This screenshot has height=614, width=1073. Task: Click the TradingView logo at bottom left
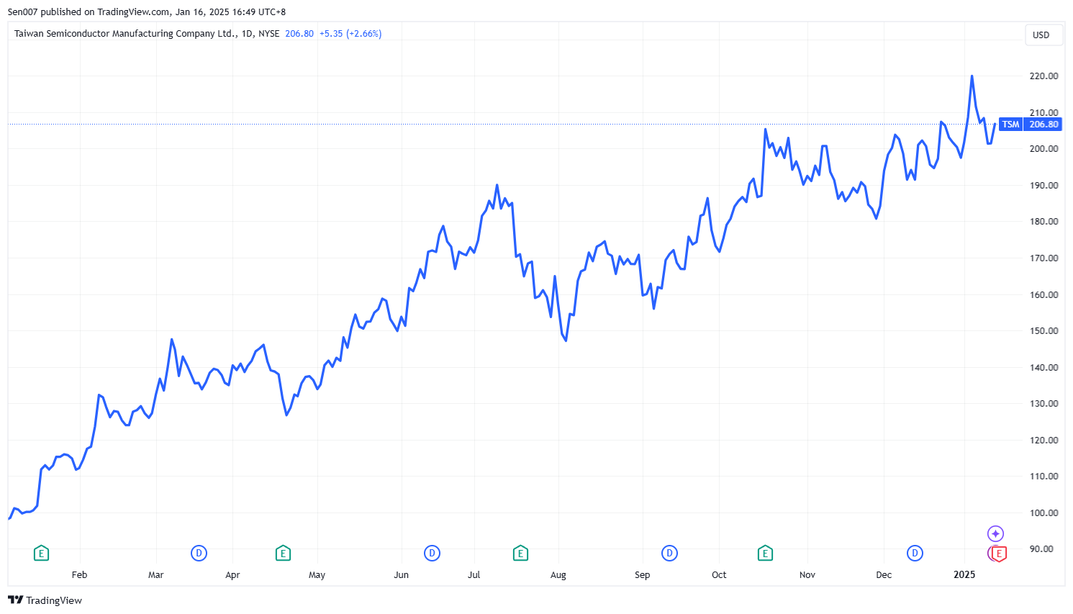coord(45,600)
